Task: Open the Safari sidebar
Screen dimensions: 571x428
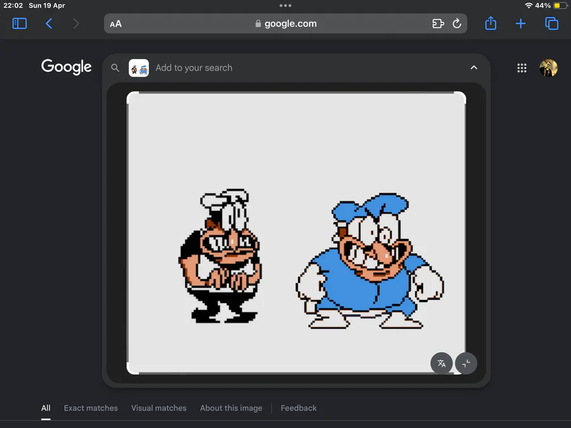Action: [x=19, y=23]
